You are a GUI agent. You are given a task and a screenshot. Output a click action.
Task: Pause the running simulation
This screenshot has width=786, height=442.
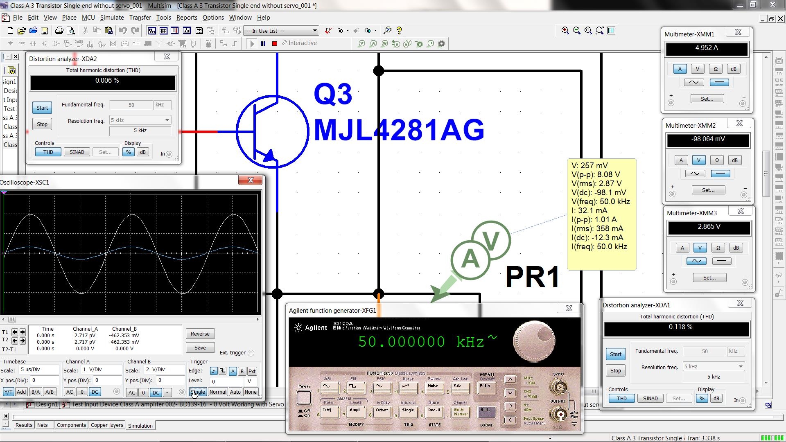pyautogui.click(x=263, y=43)
